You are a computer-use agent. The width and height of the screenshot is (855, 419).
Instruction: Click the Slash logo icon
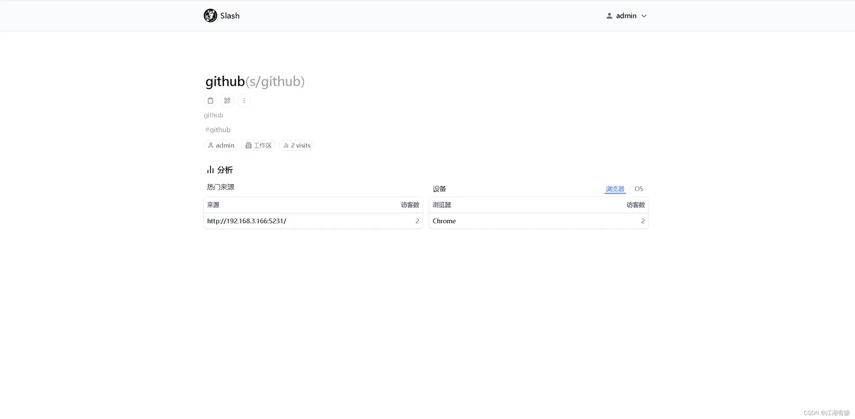[210, 16]
